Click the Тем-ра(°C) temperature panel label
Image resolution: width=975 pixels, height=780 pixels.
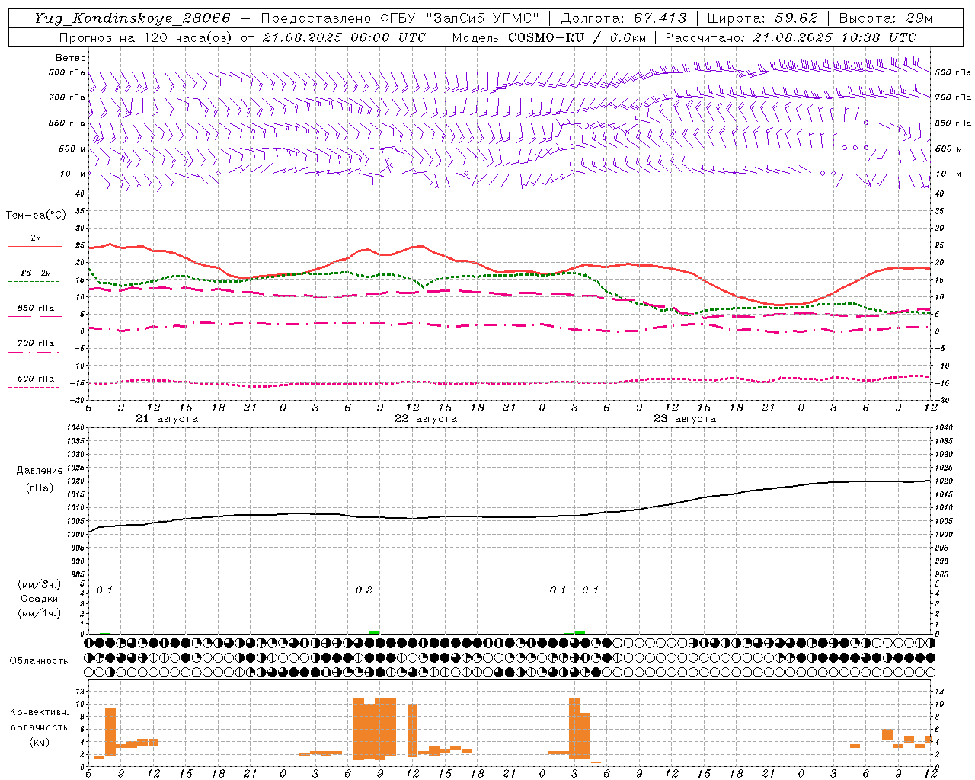pos(36,216)
